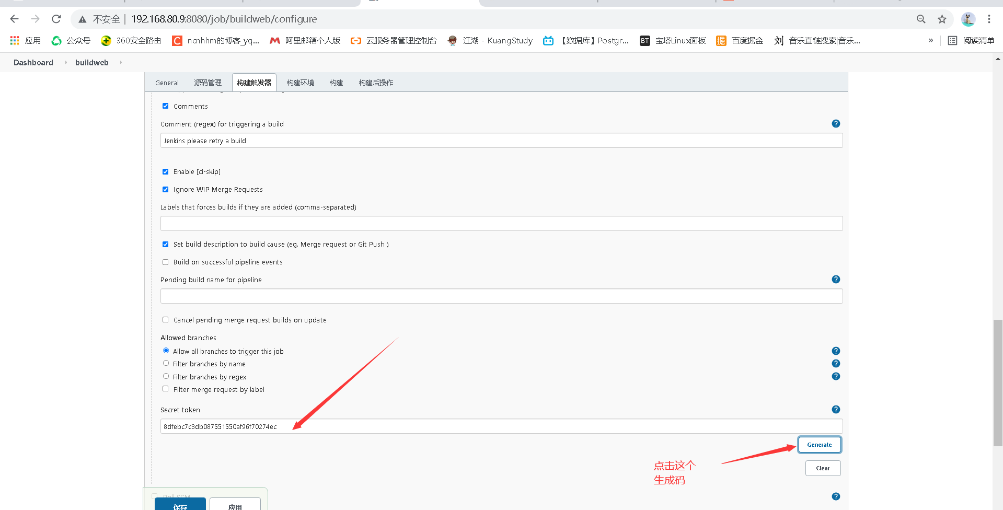Viewport: 1003px width, 510px height.
Task: Switch to the 源码管理 tab
Action: point(207,82)
